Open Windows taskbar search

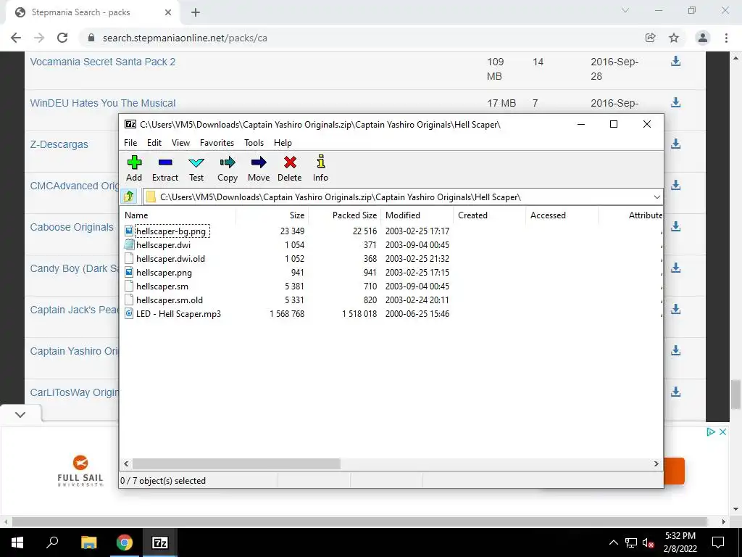(x=52, y=541)
